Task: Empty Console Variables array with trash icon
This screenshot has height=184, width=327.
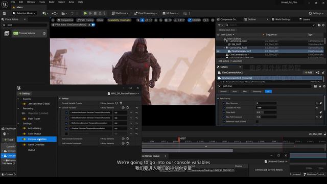Action: coord(128,108)
